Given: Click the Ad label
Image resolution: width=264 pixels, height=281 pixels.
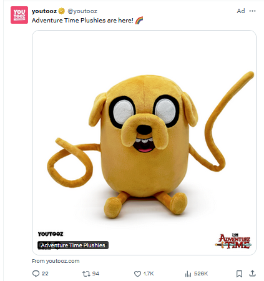Looking at the screenshot, I should pos(241,11).
